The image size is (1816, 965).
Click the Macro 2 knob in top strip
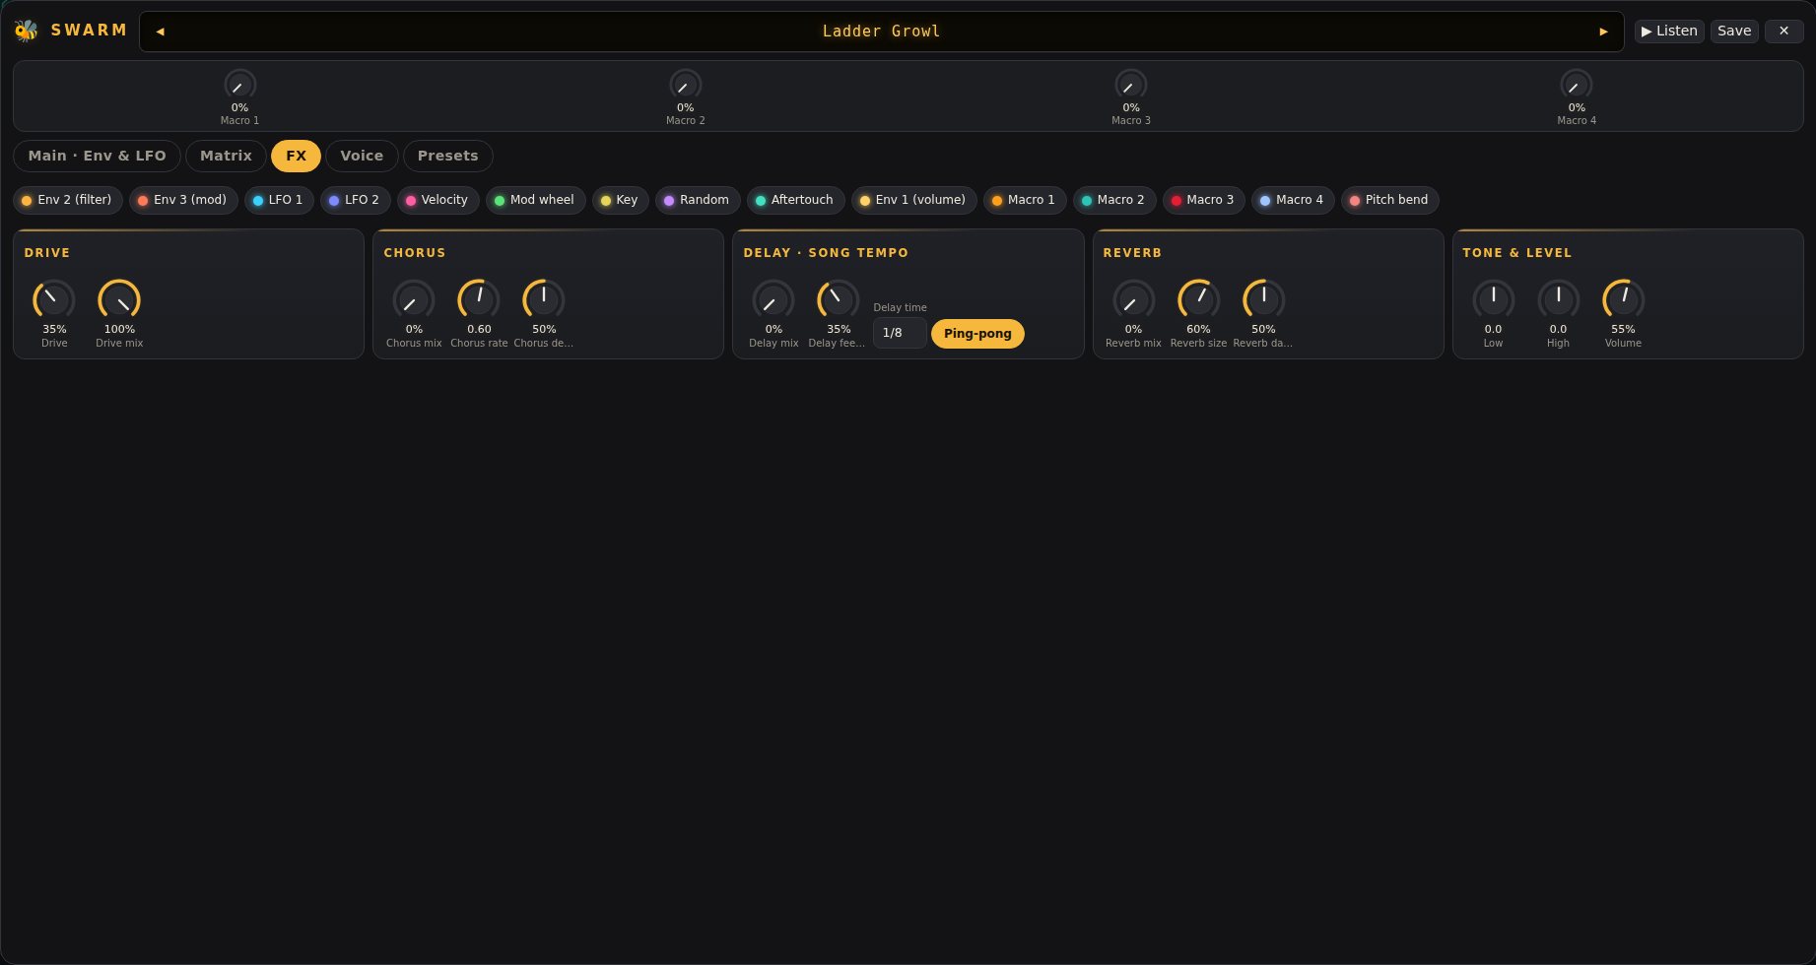coord(685,85)
